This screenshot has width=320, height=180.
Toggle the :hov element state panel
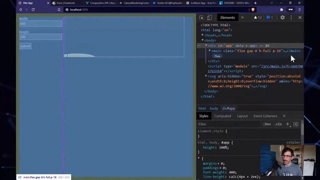pyautogui.click(x=267, y=124)
